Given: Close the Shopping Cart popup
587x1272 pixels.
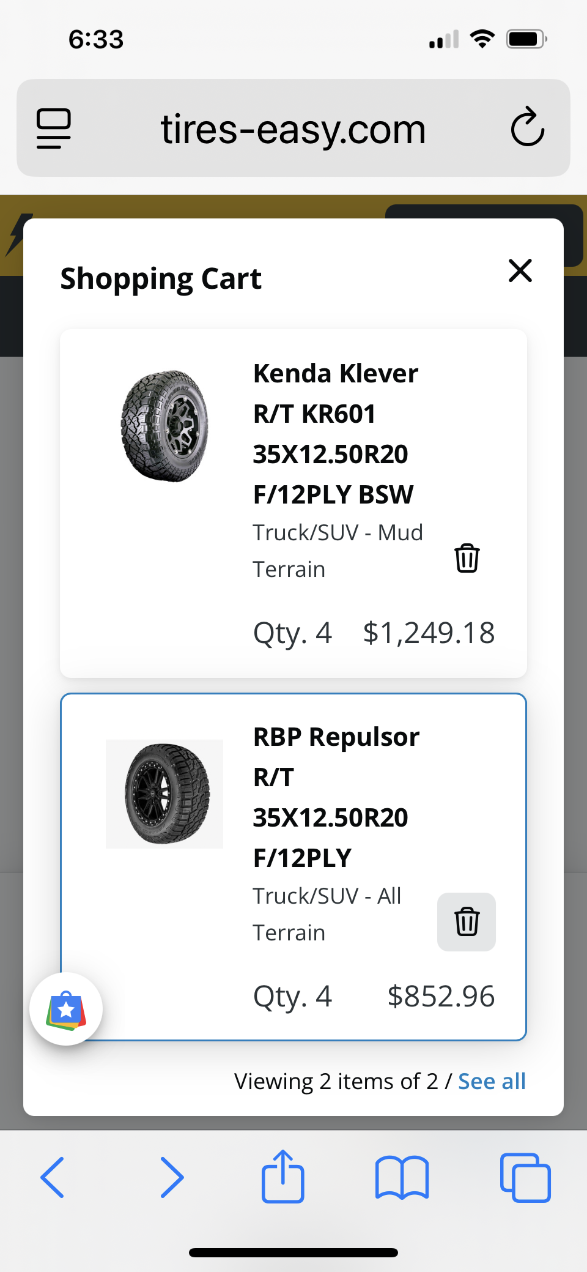Looking at the screenshot, I should click(520, 270).
